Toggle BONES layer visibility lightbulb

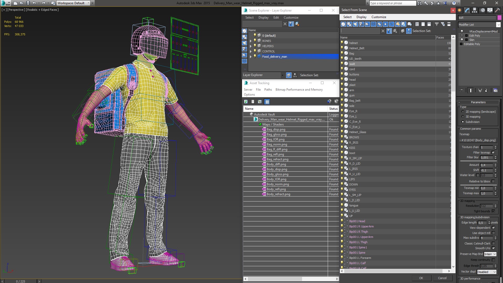pyautogui.click(x=255, y=41)
